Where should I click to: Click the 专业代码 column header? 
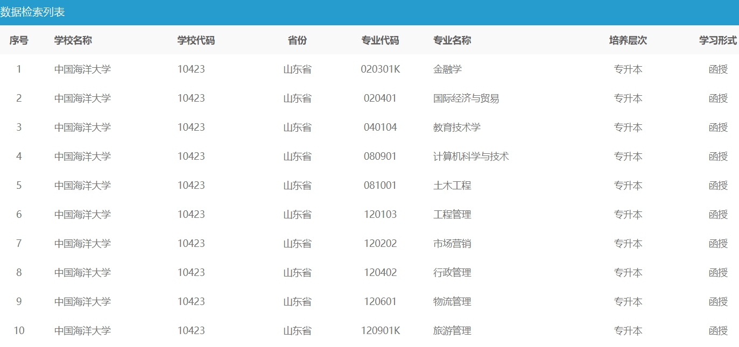point(381,40)
